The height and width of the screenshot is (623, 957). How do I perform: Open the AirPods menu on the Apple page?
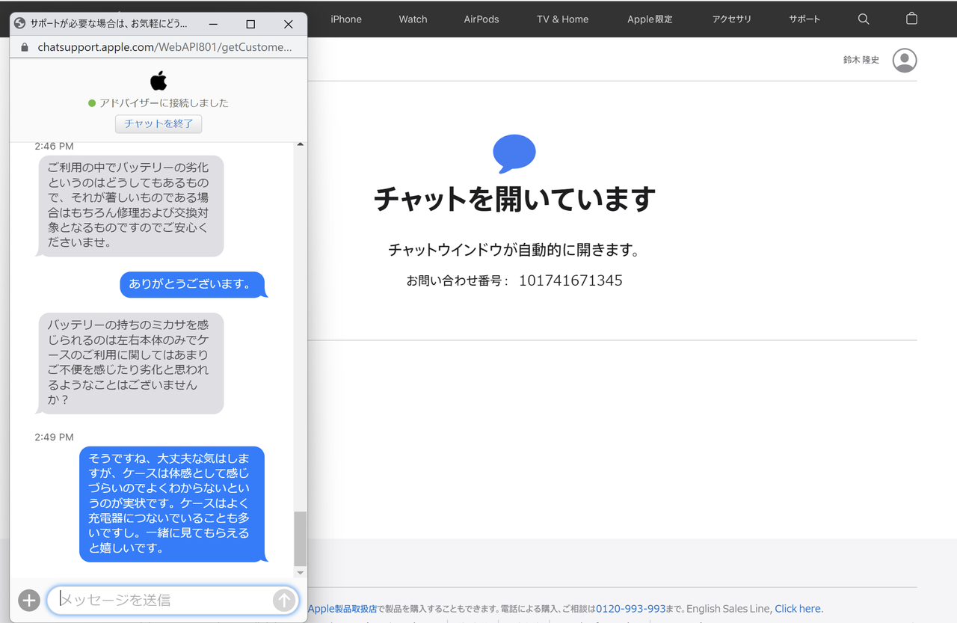tap(481, 19)
